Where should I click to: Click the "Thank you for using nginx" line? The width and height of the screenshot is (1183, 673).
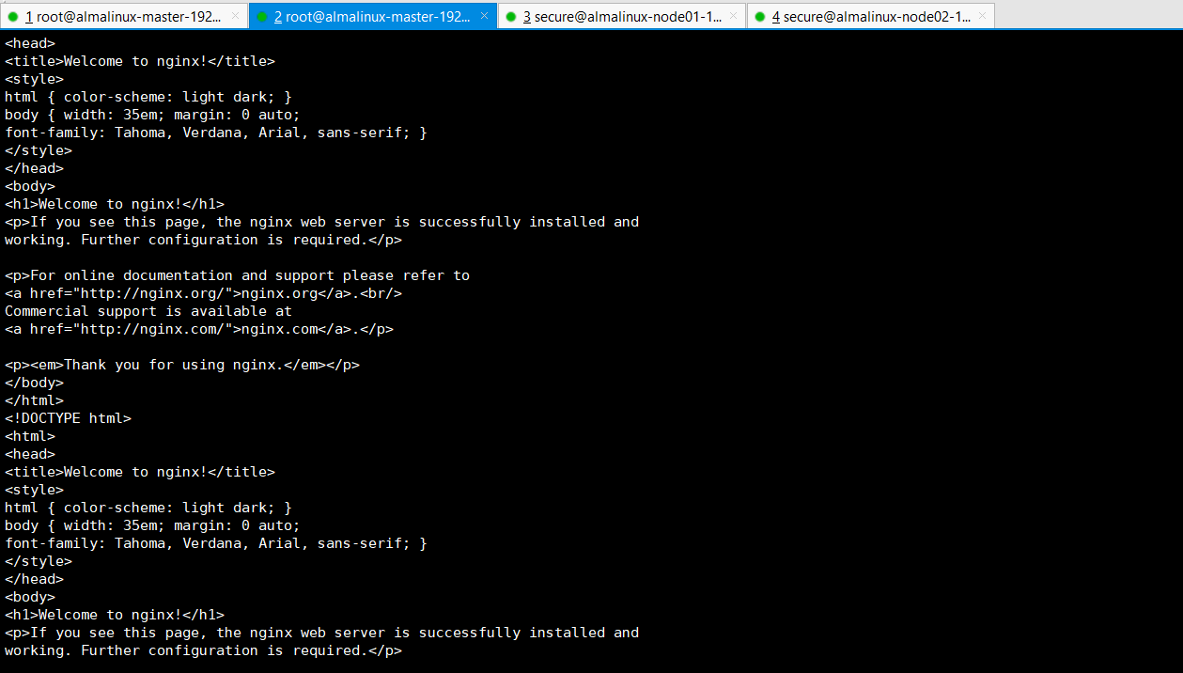click(x=182, y=365)
